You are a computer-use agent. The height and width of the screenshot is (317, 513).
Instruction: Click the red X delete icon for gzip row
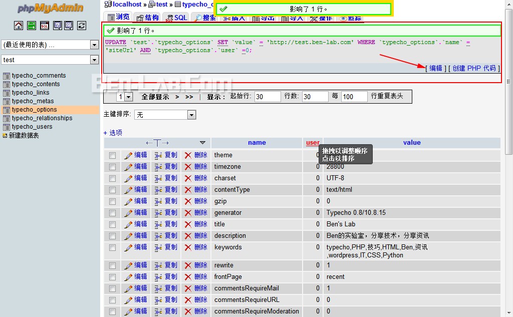pos(188,201)
